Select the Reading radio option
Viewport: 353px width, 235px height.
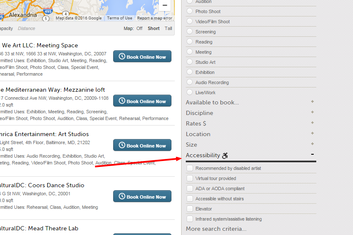190,41
